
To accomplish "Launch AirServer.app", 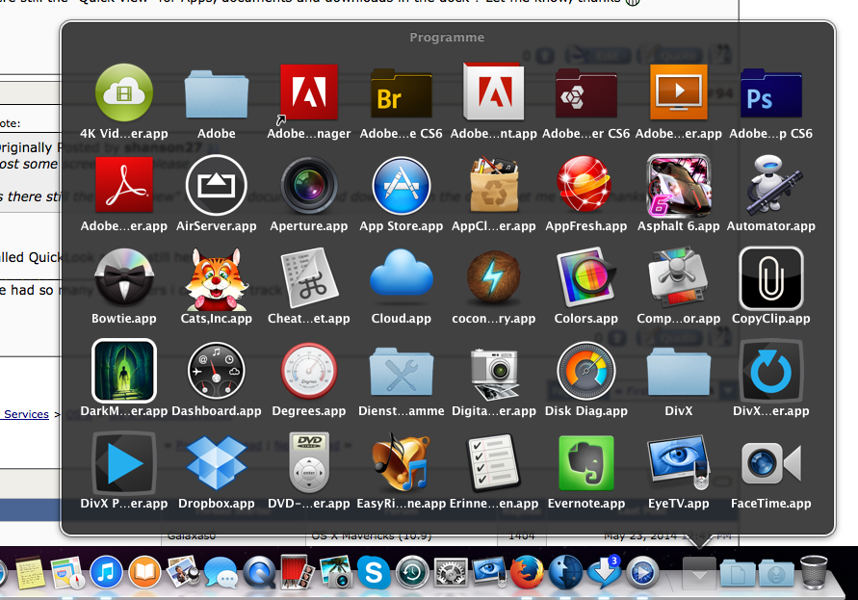I will coord(216,185).
